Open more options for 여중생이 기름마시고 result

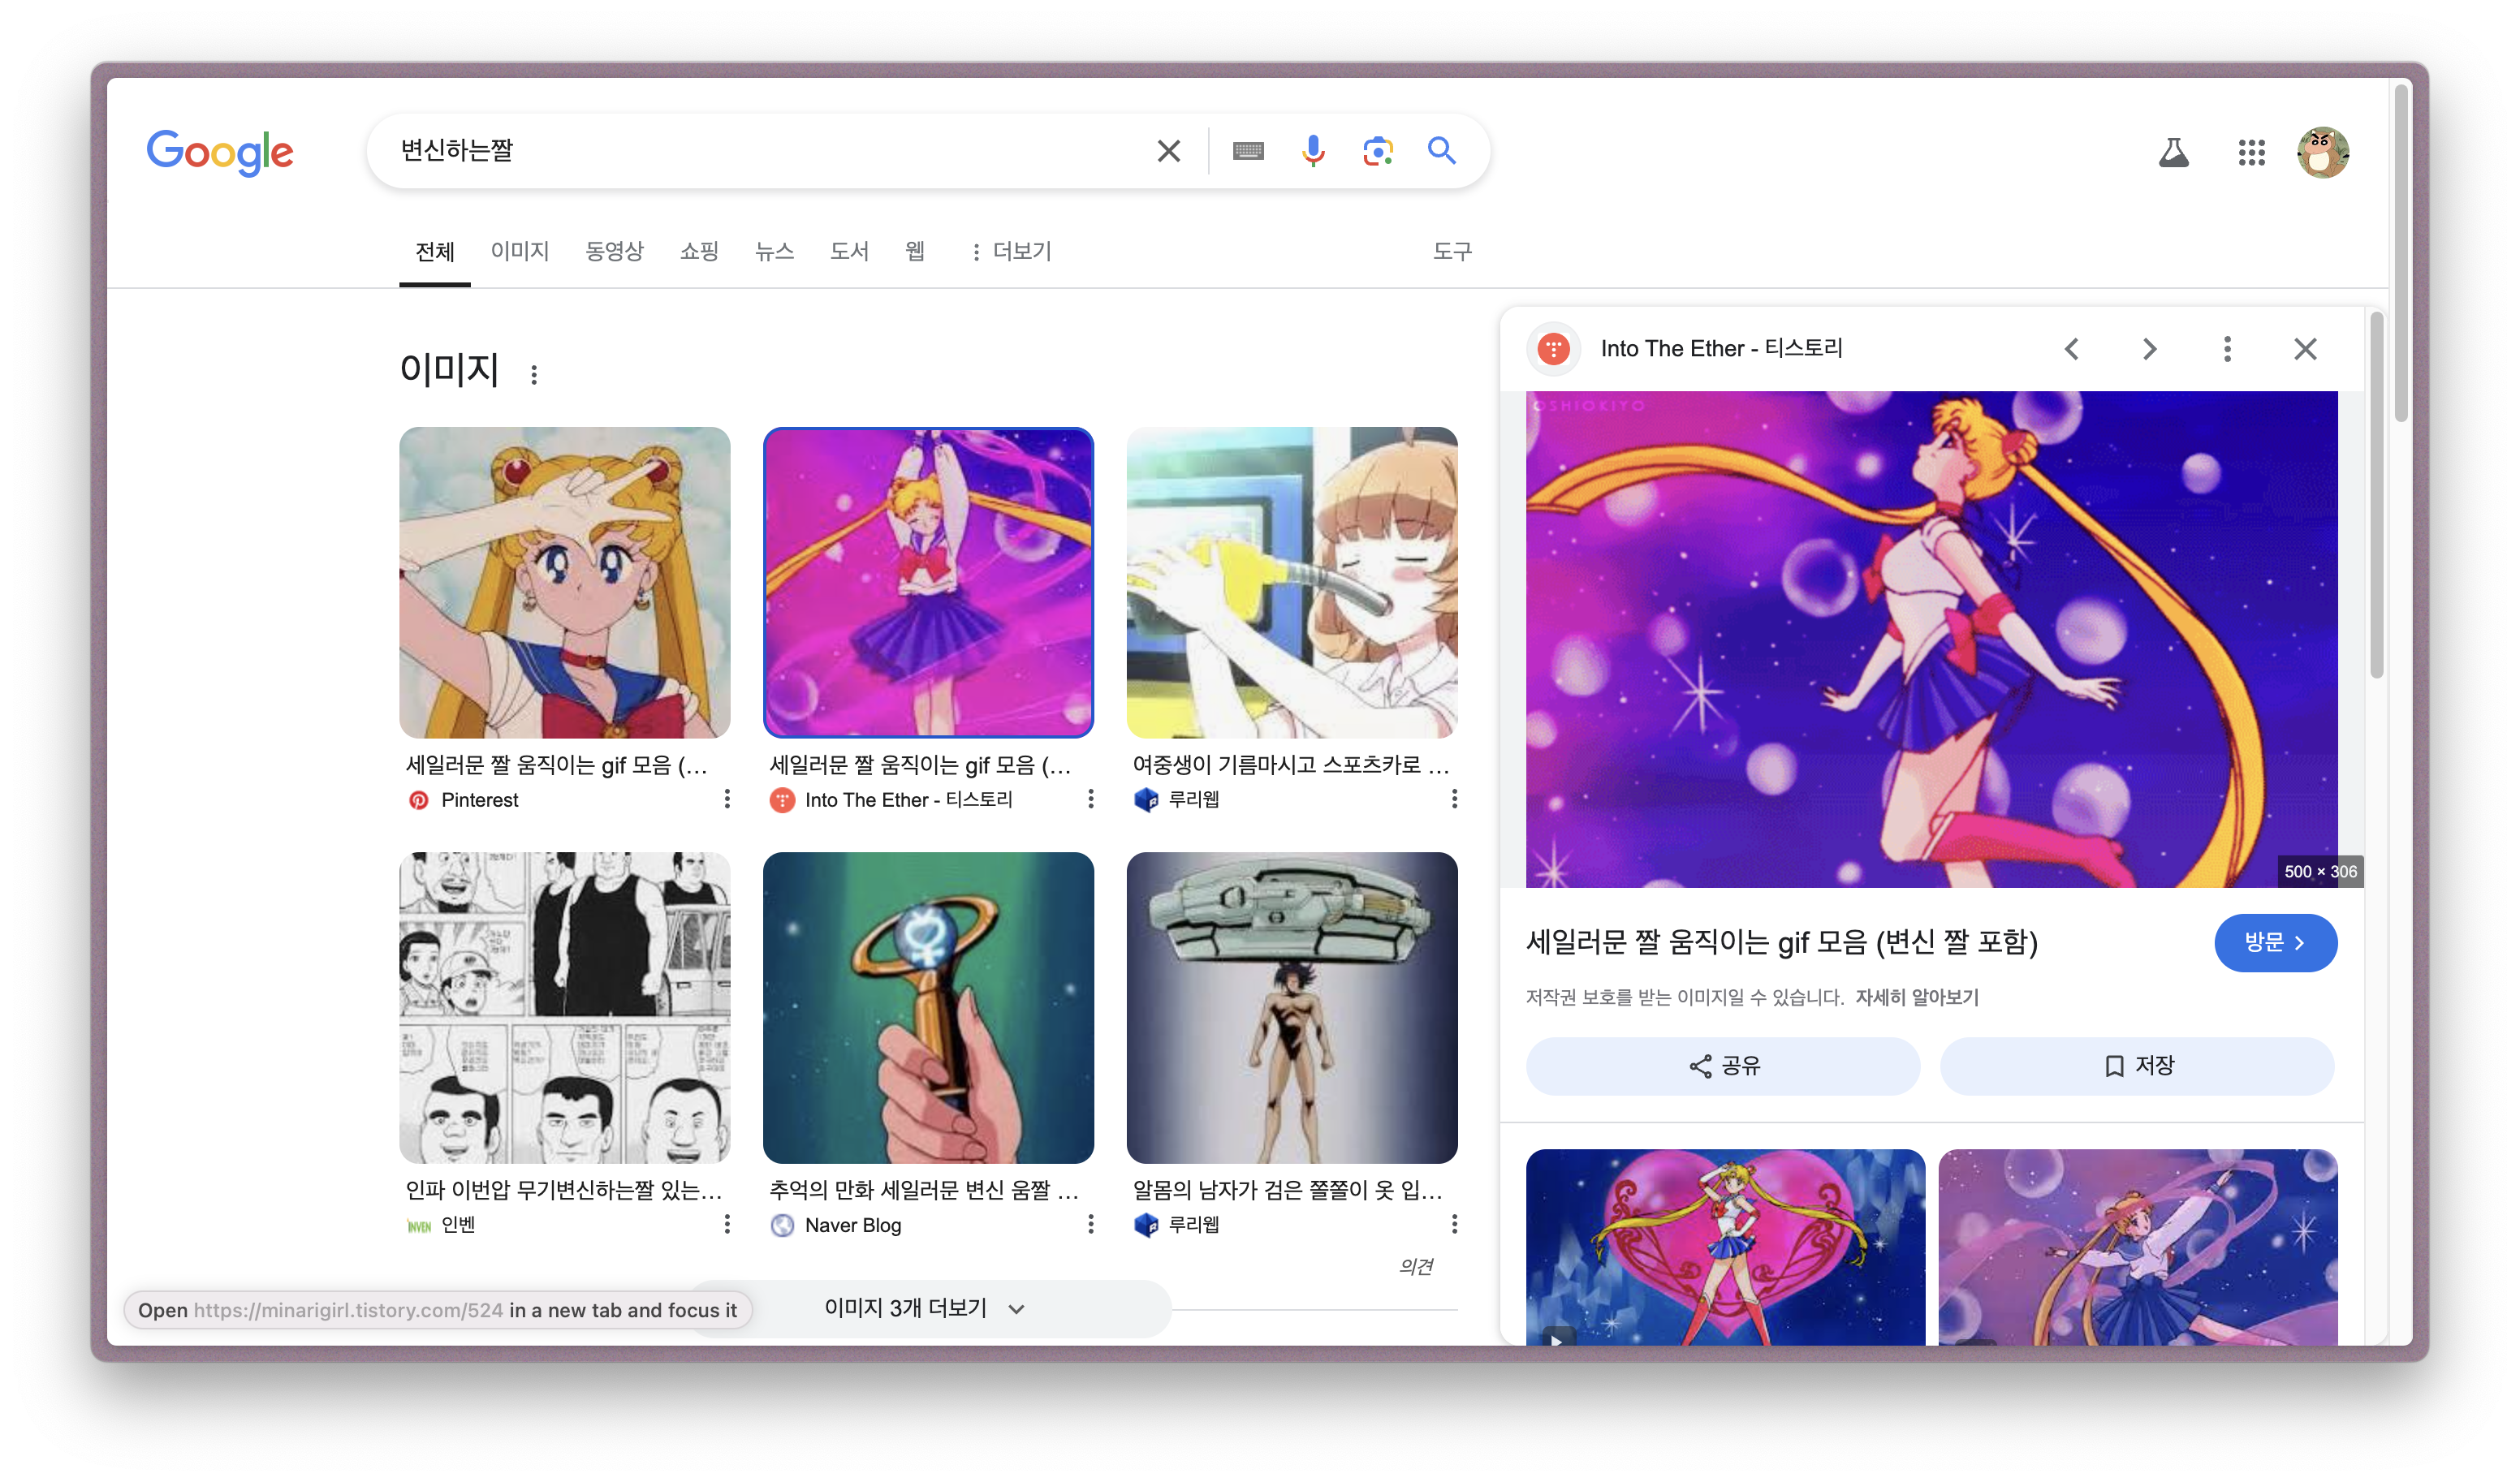[1454, 799]
